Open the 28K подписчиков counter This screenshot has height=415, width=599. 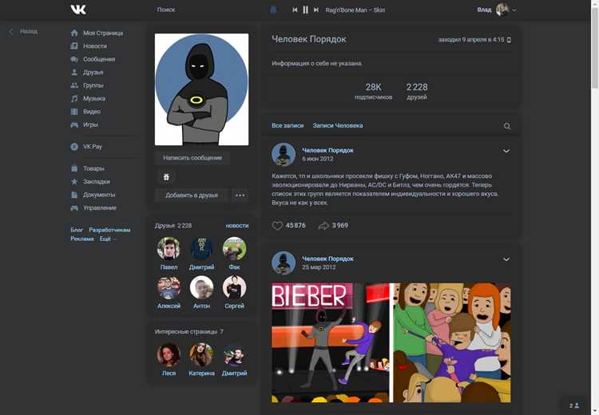coord(373,92)
